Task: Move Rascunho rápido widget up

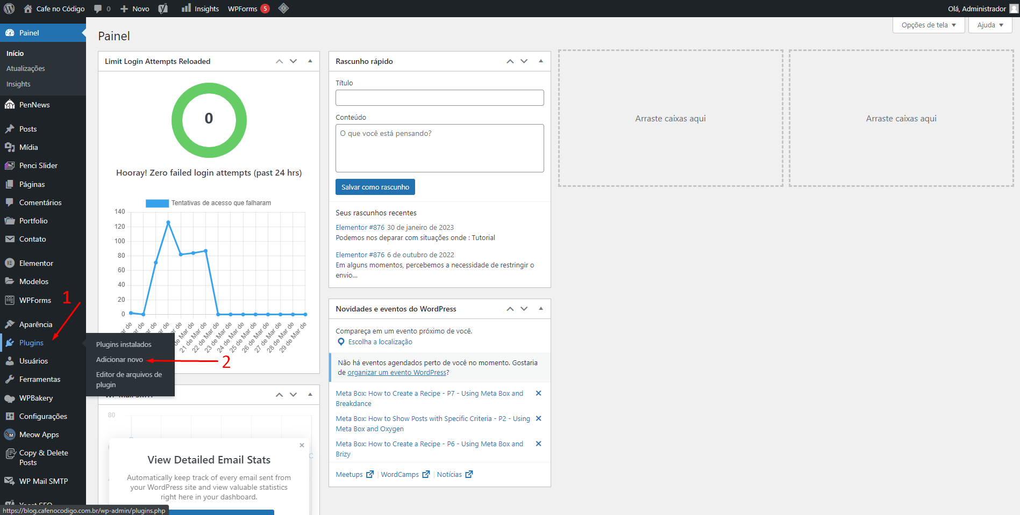Action: tap(510, 61)
